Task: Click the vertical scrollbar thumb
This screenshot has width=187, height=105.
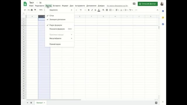Action: 159,27
